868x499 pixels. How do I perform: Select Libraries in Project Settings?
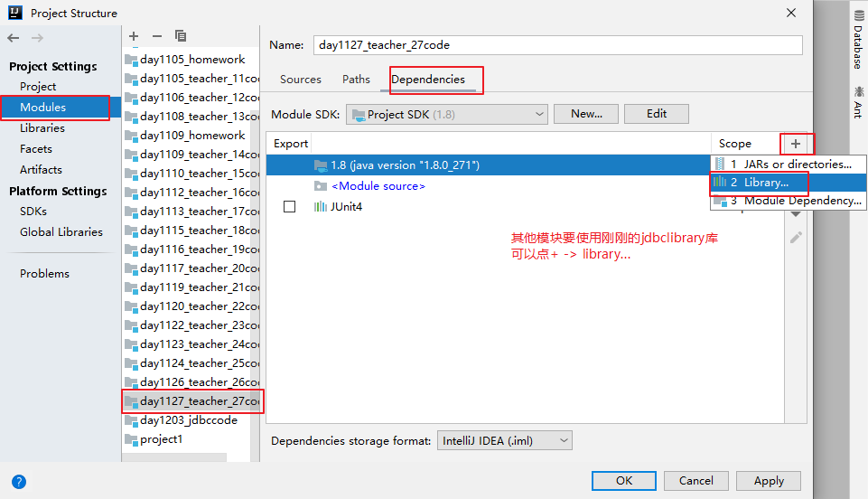[x=42, y=128]
